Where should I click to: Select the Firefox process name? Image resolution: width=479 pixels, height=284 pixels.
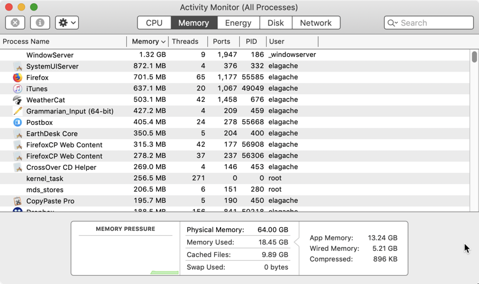[37, 77]
